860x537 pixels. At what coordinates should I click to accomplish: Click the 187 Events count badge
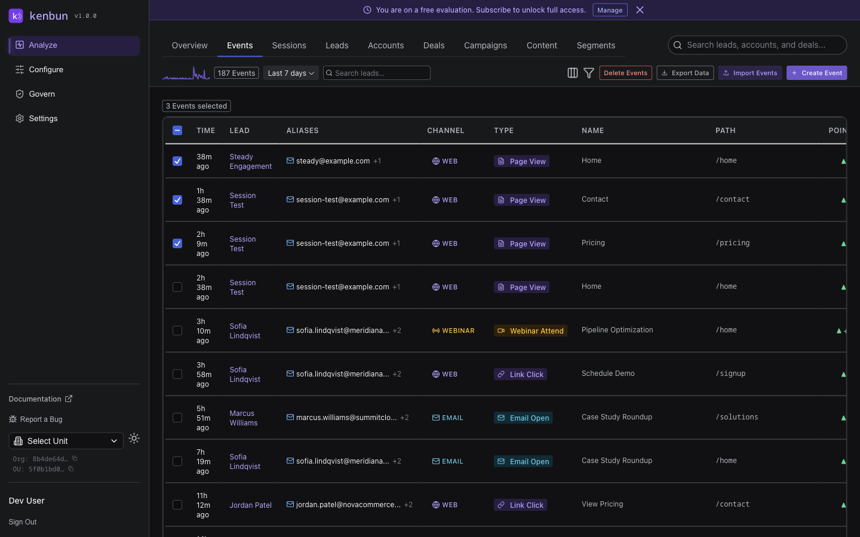click(236, 73)
